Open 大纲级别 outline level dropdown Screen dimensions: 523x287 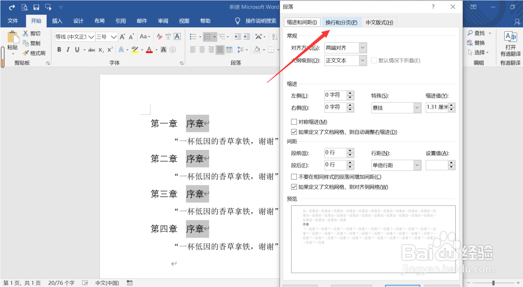(x=363, y=60)
